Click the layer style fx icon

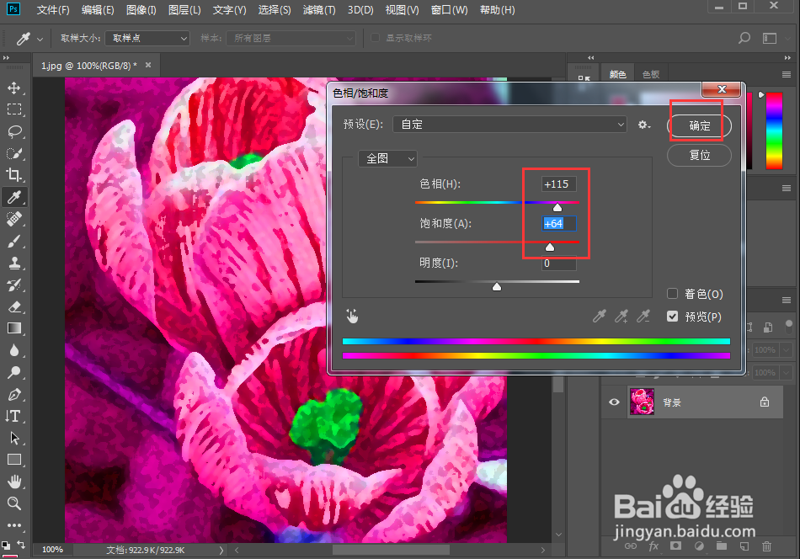pos(653,546)
